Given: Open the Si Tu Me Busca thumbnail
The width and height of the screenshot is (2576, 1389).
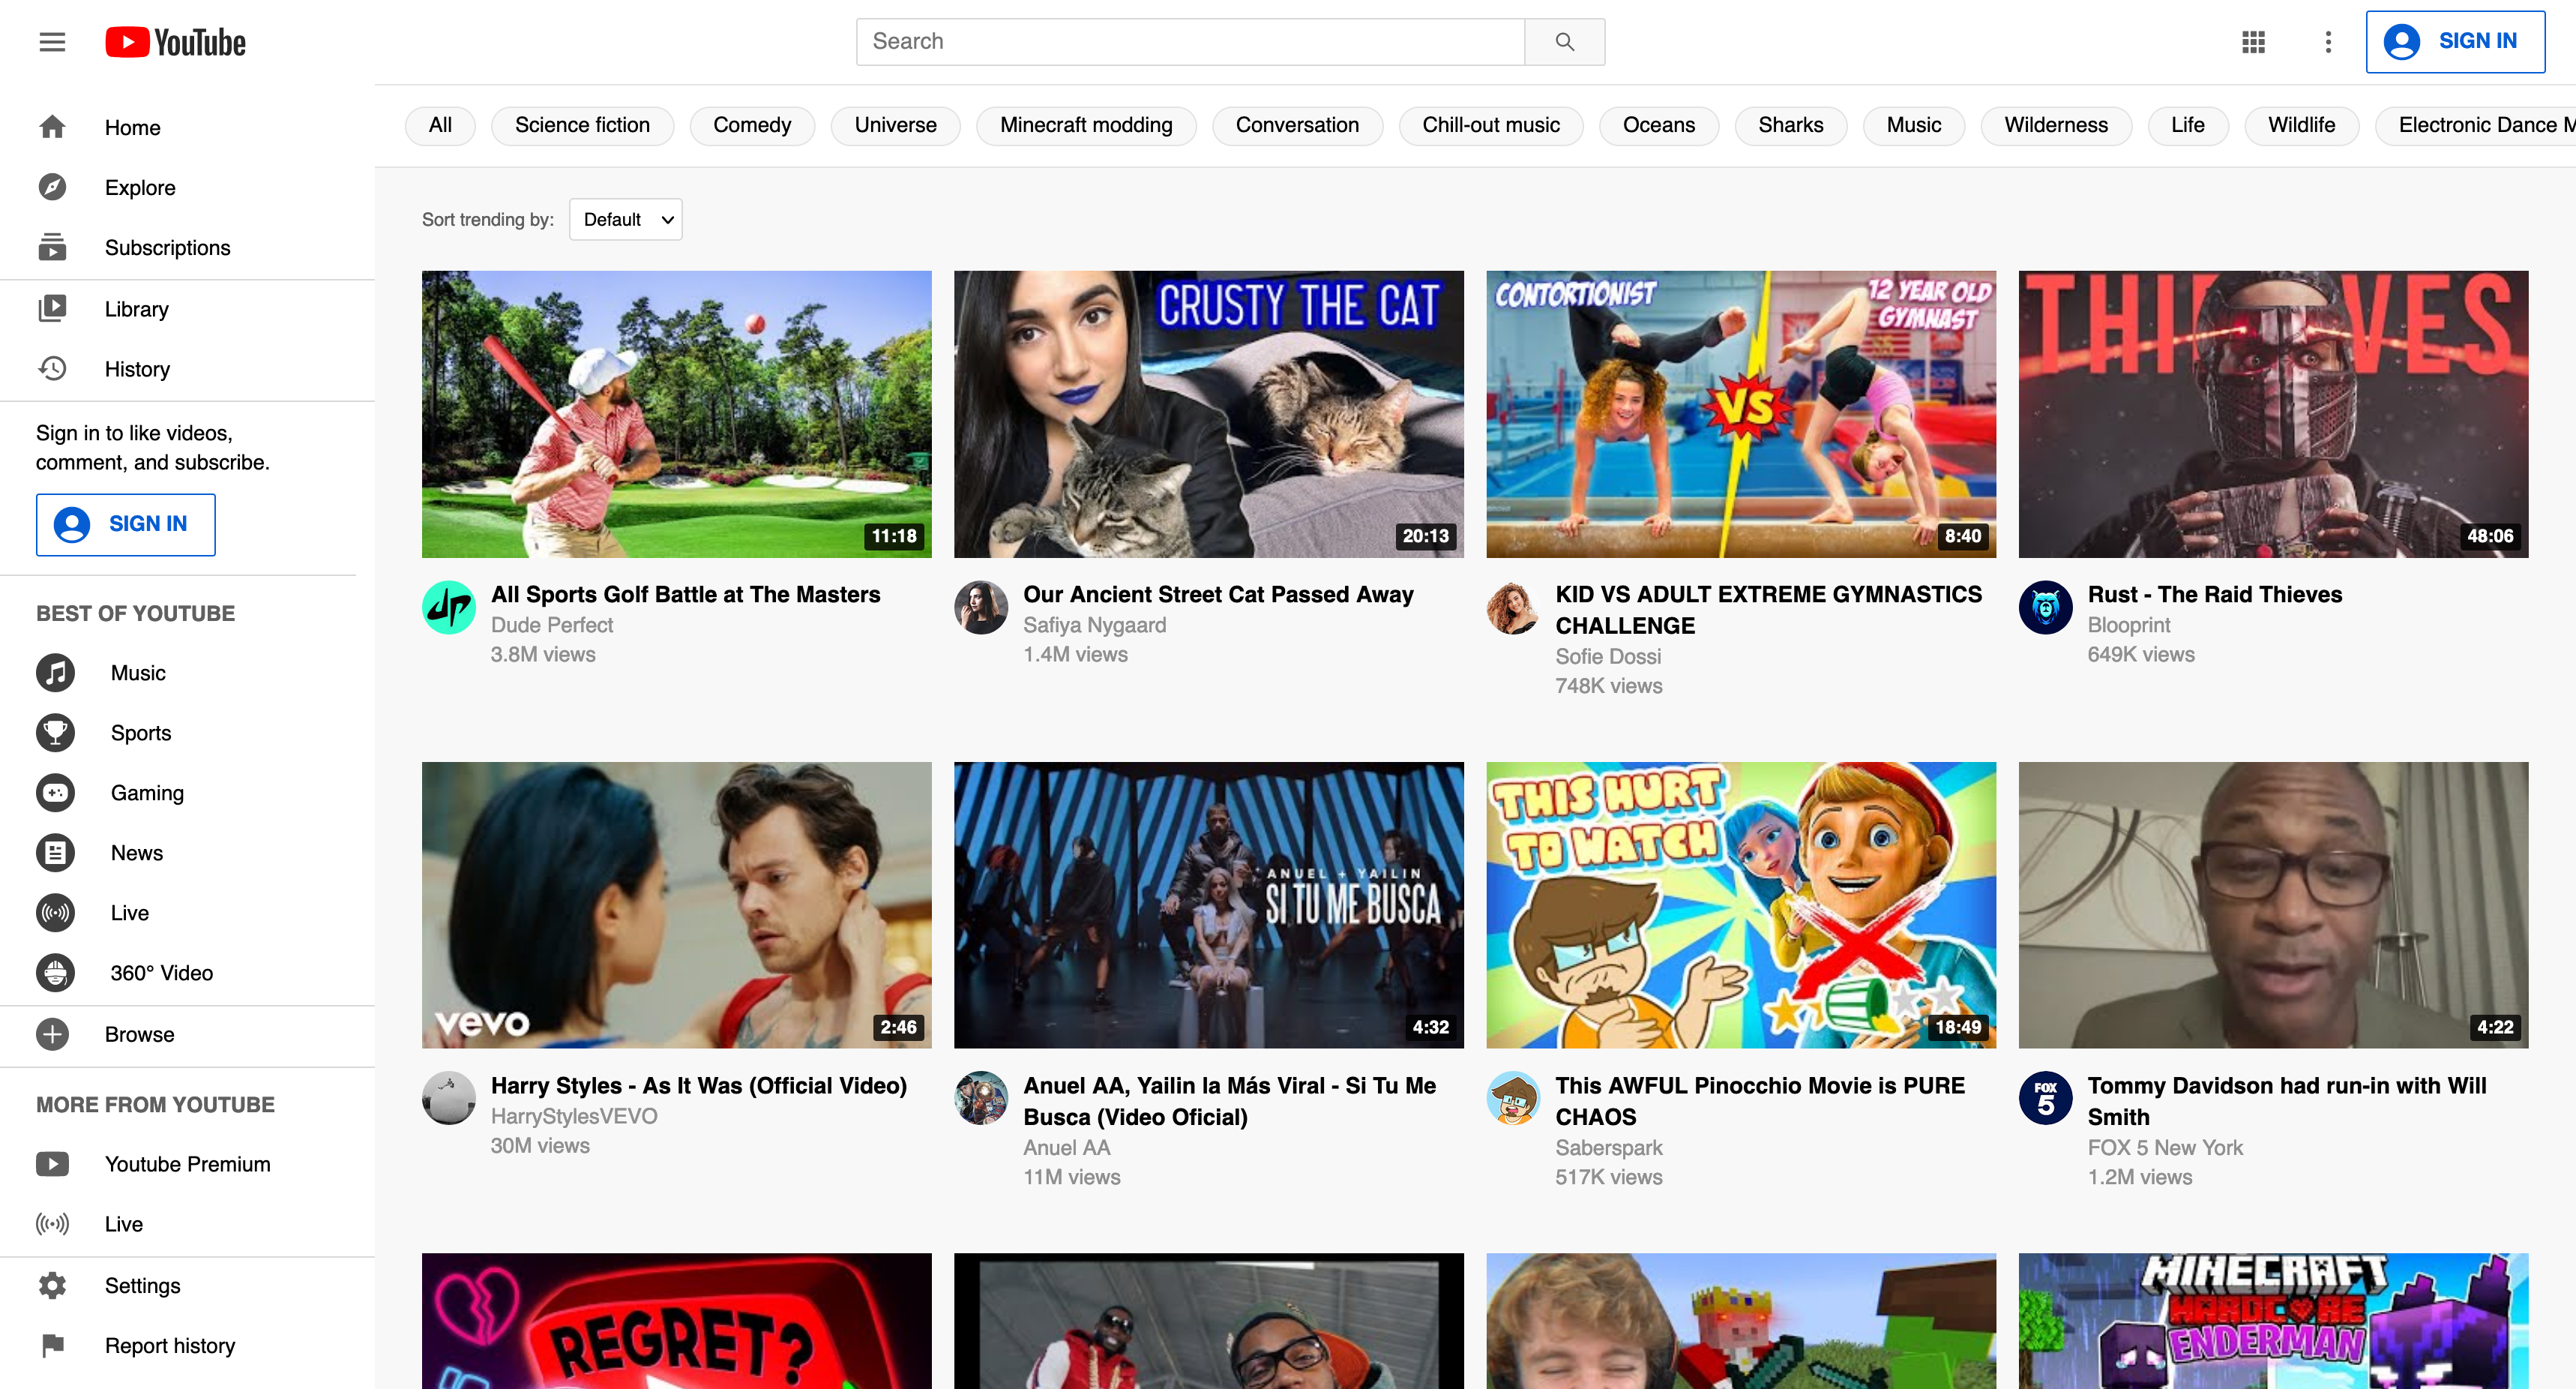Looking at the screenshot, I should [x=1209, y=904].
